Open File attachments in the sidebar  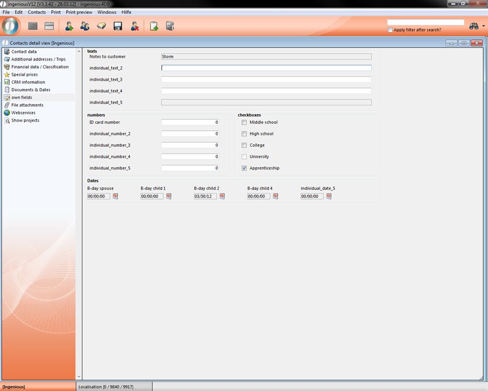[x=27, y=105]
